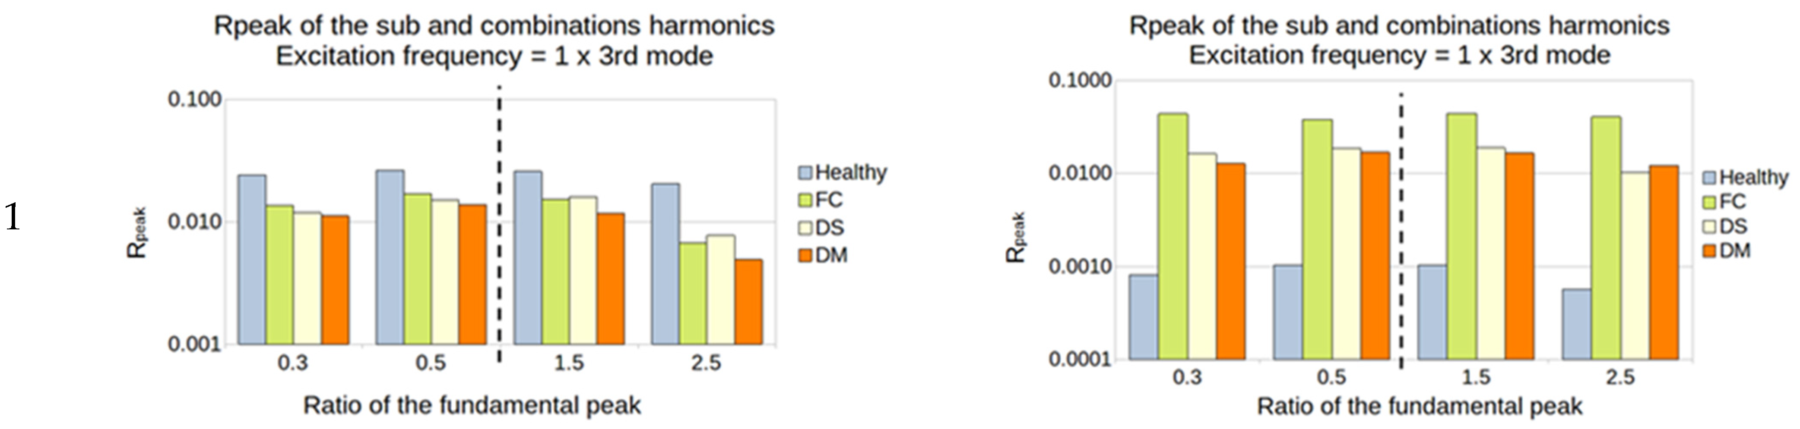The image size is (1800, 429).
Task: Select the 0.5 x-axis label in right chart
Action: pyautogui.click(x=1331, y=377)
